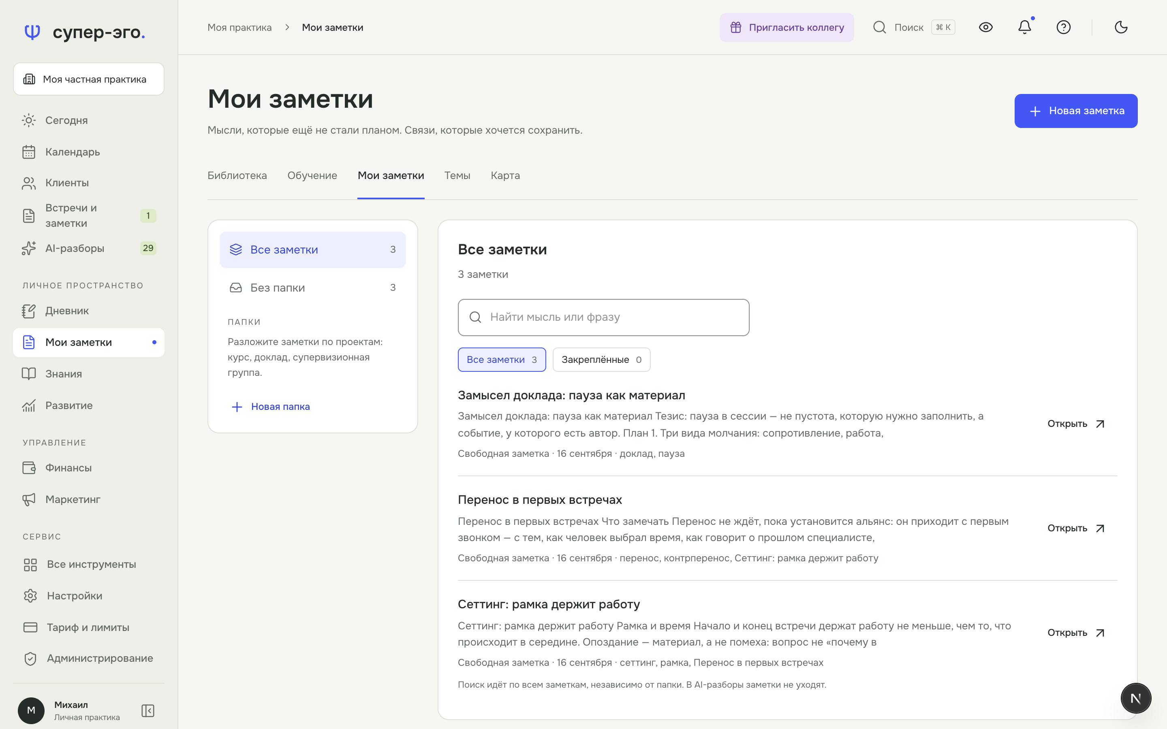Toggle dark mode moon icon
1167x729 pixels.
[x=1121, y=27]
